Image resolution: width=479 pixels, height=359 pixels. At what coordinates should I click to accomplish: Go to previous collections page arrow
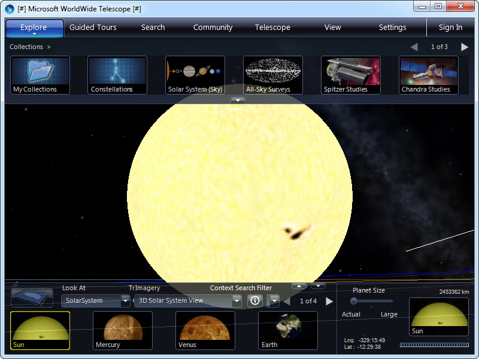[414, 47]
